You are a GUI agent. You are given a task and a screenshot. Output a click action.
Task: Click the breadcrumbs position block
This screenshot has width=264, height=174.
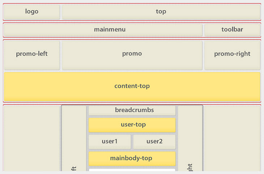click(x=132, y=110)
